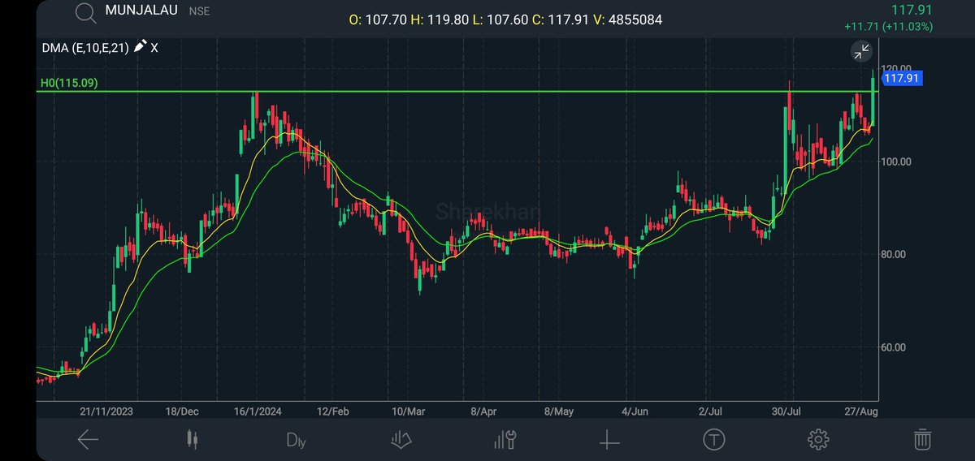Click the latest green breakout candle

pos(873,100)
